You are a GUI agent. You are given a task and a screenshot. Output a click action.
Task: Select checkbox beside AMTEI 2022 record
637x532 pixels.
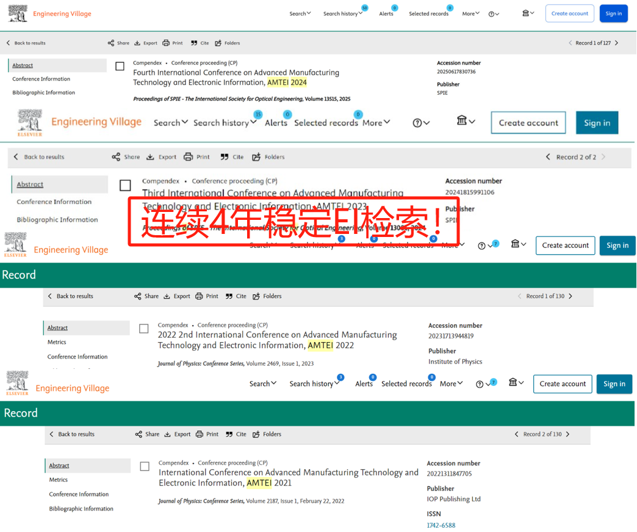144,328
